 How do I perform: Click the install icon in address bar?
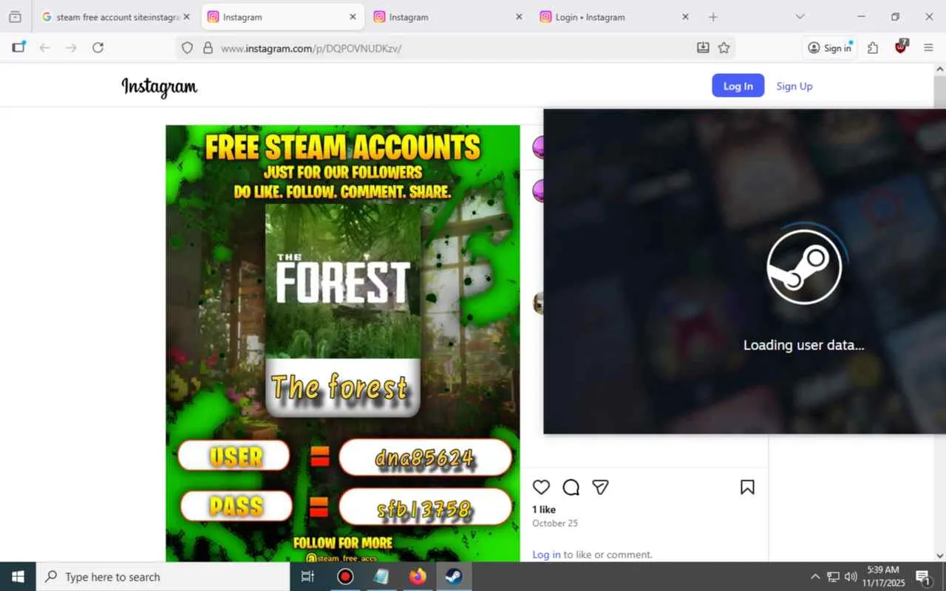coord(703,48)
